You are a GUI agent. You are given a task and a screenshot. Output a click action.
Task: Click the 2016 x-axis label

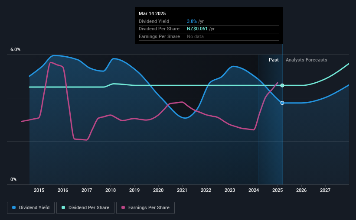point(63,190)
